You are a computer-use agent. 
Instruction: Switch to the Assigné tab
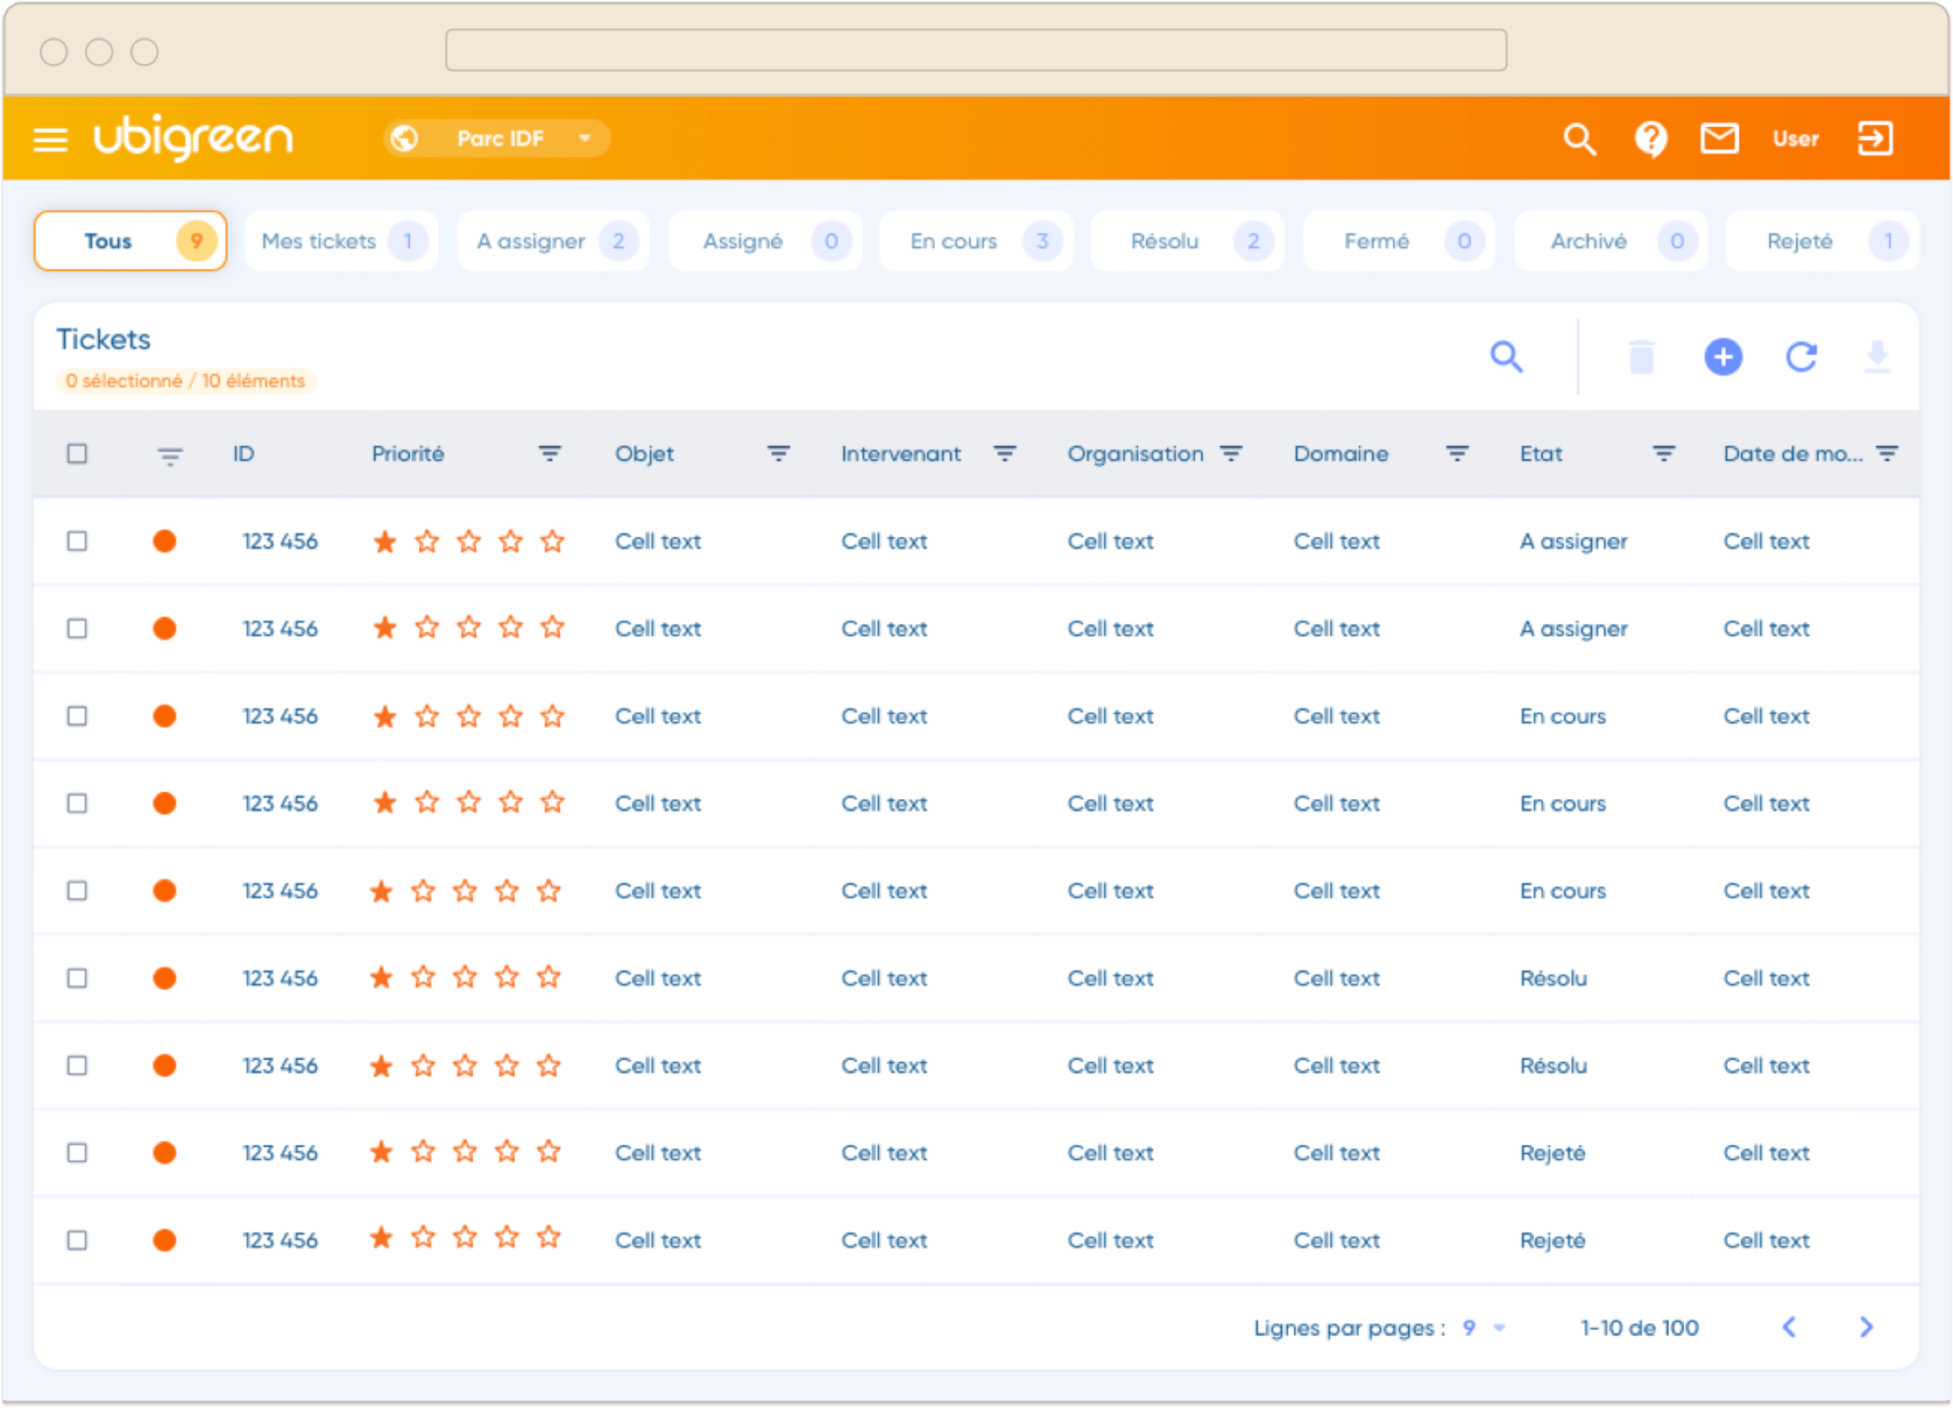[764, 241]
